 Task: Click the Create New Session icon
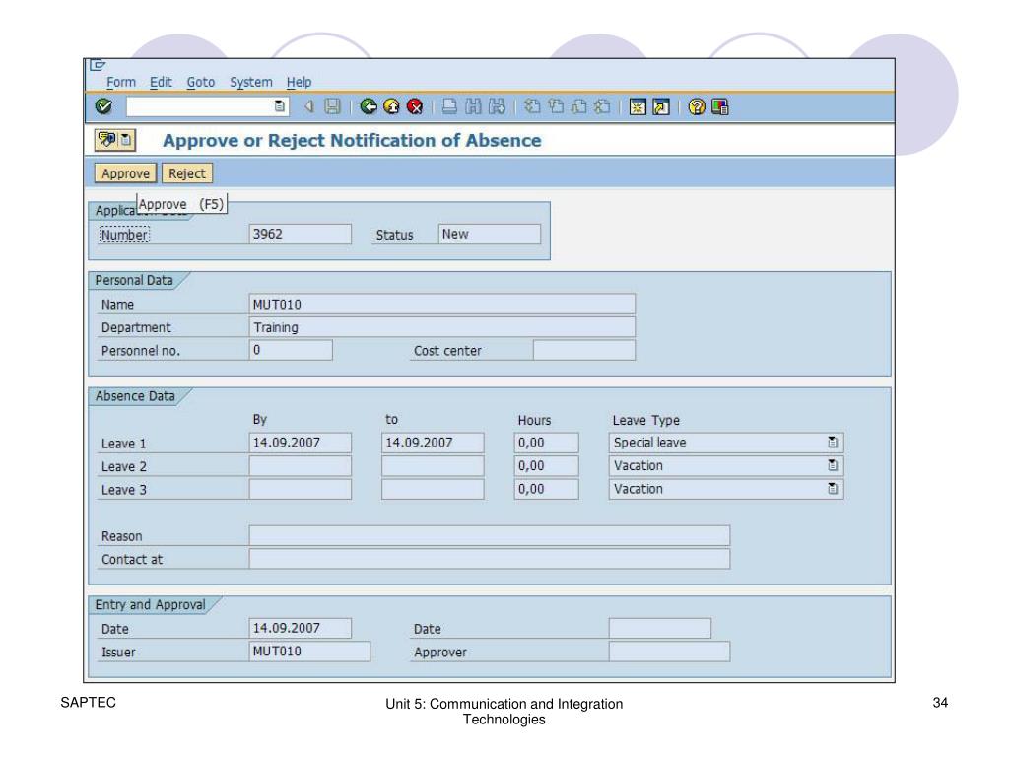pos(638,106)
